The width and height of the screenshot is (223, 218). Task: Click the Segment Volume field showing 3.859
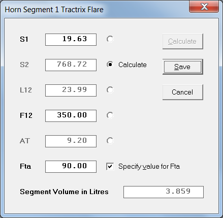(x=164, y=192)
